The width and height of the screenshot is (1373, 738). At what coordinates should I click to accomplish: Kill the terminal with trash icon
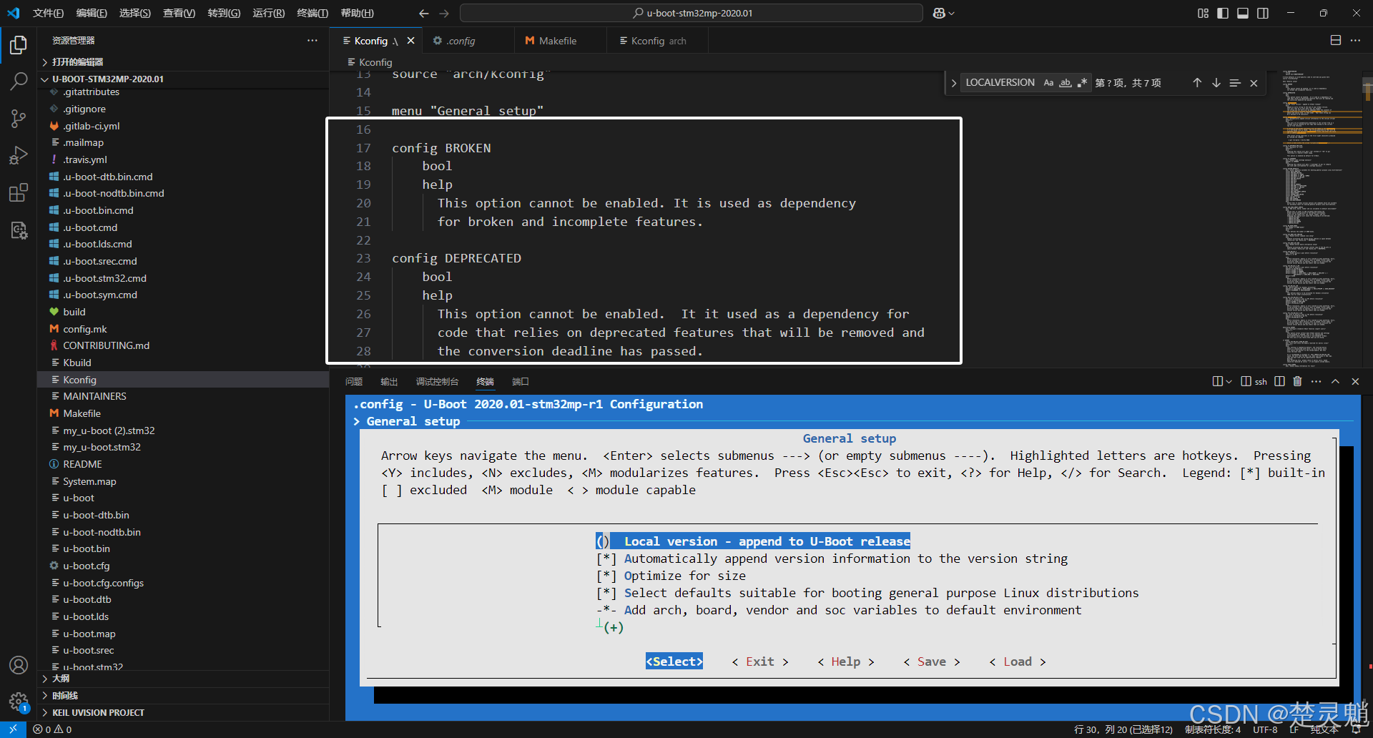click(1297, 381)
